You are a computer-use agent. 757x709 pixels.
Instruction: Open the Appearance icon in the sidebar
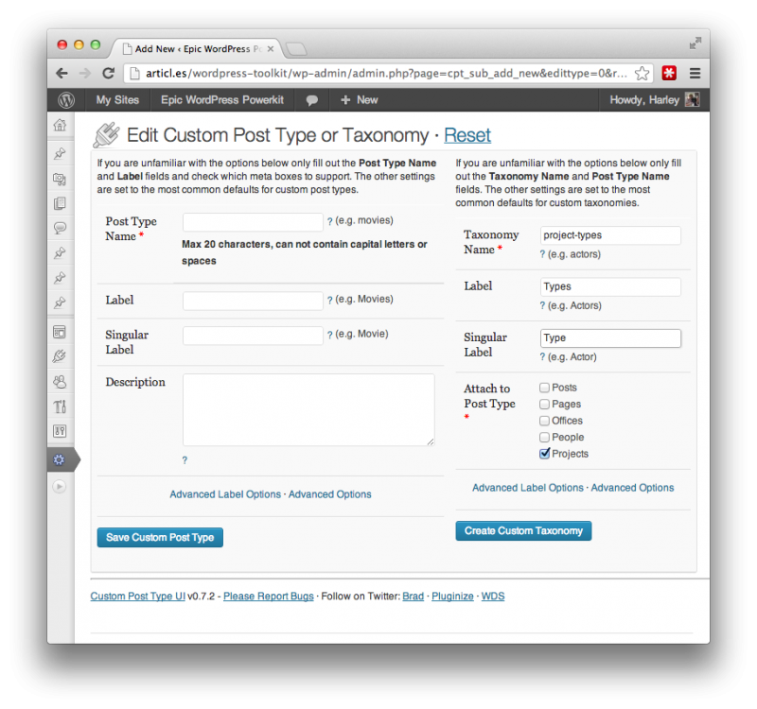point(60,332)
